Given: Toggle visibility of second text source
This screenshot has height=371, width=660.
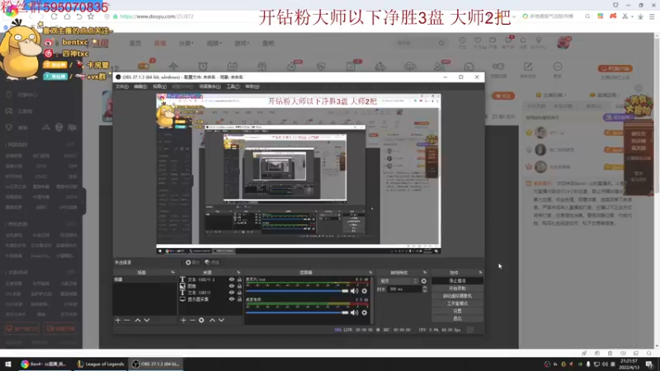Looking at the screenshot, I should [232, 293].
